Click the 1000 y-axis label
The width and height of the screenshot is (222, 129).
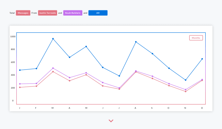[x=13, y=36]
